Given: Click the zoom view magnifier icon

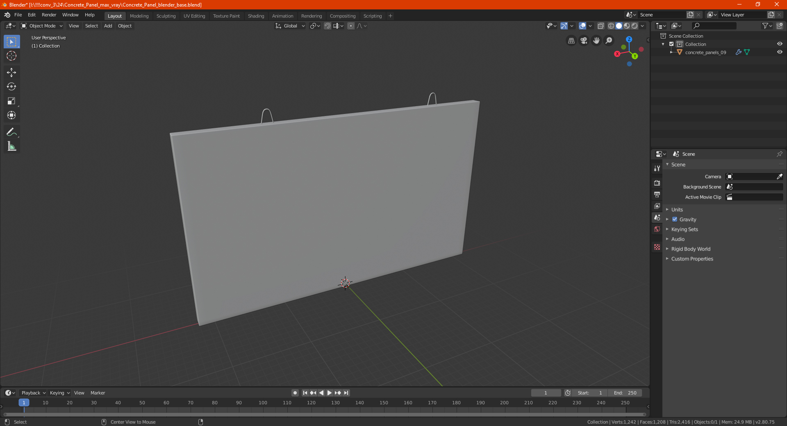Looking at the screenshot, I should click(609, 41).
